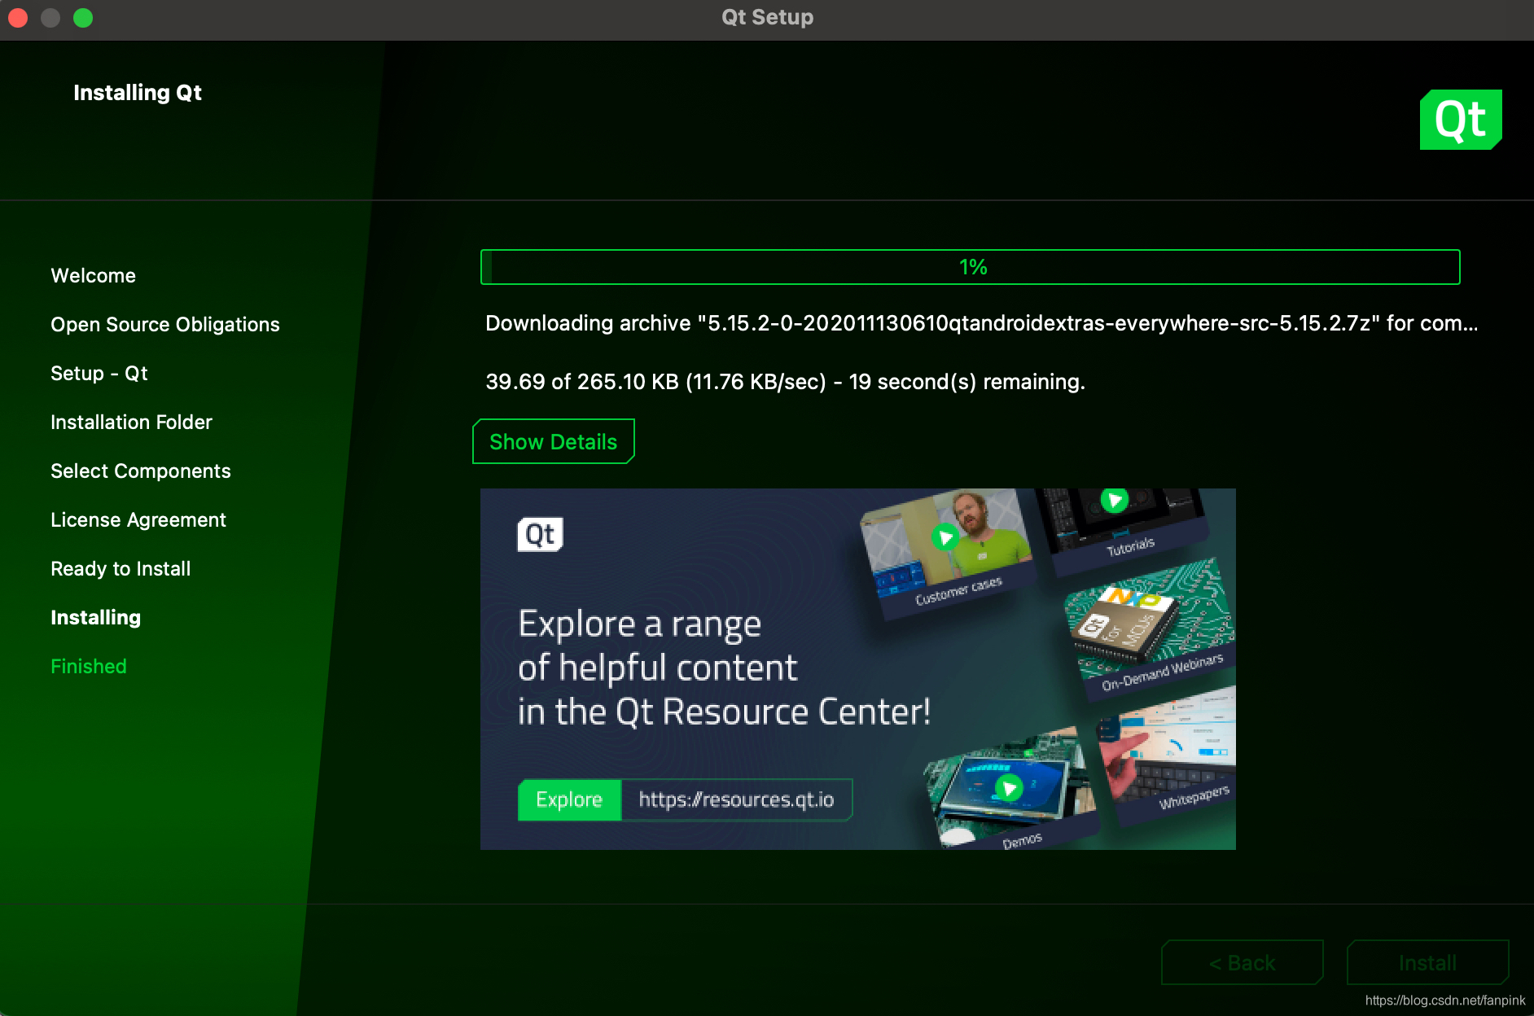Click the Downloading archive status text
1534x1016 pixels.
981,323
